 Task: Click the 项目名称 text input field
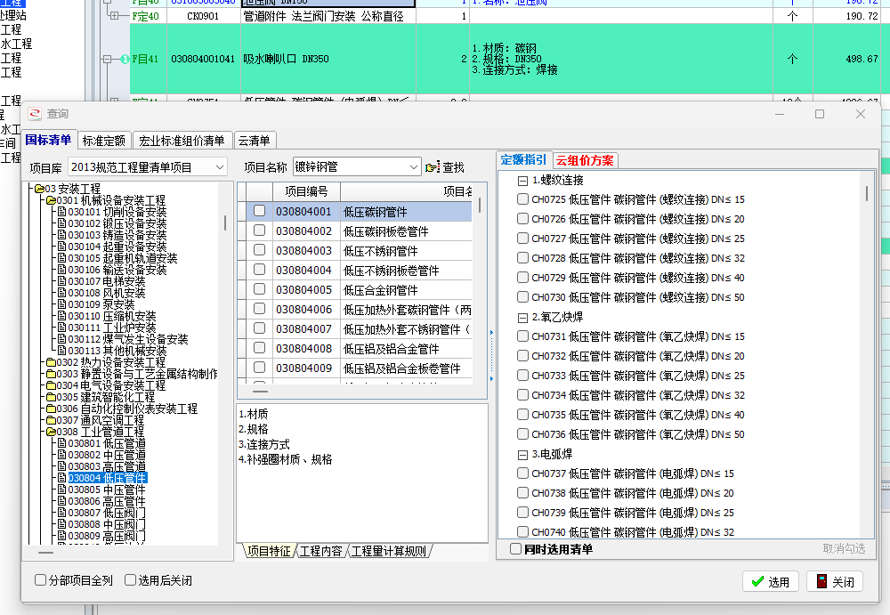point(351,167)
